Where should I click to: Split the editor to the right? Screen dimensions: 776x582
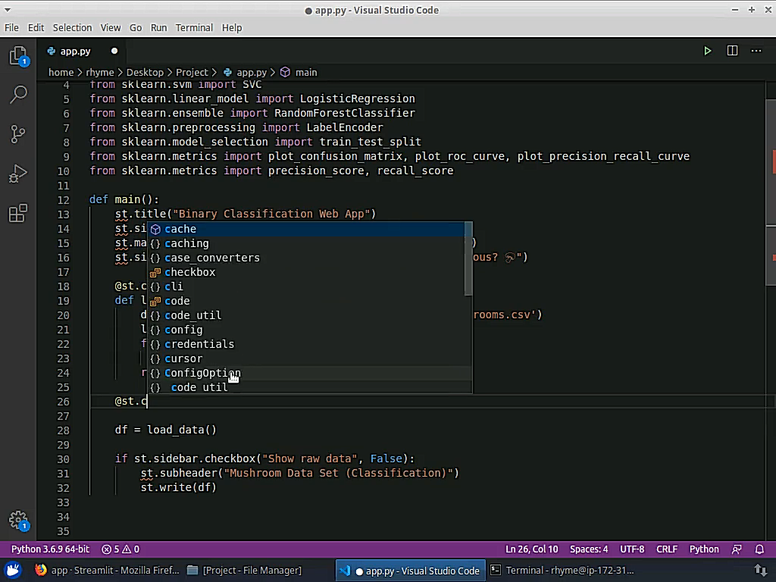pos(732,51)
